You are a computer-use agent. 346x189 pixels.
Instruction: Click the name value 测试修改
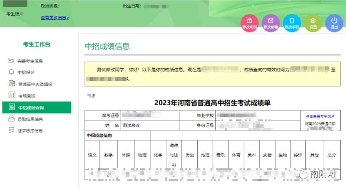tap(131, 126)
